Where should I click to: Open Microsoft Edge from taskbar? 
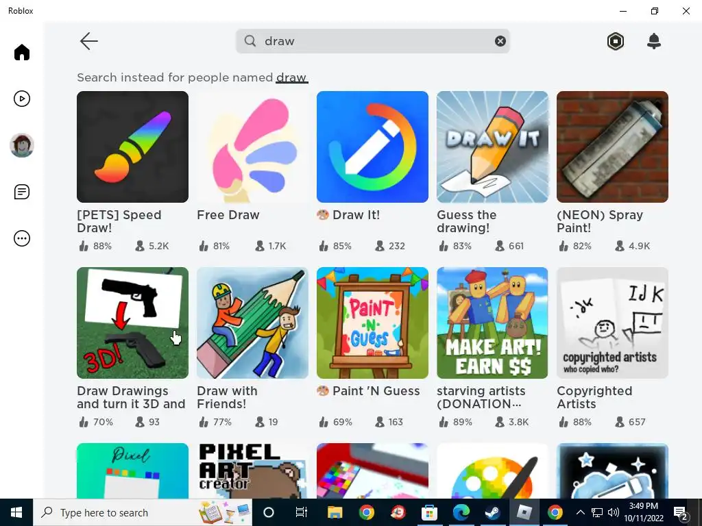tap(461, 512)
